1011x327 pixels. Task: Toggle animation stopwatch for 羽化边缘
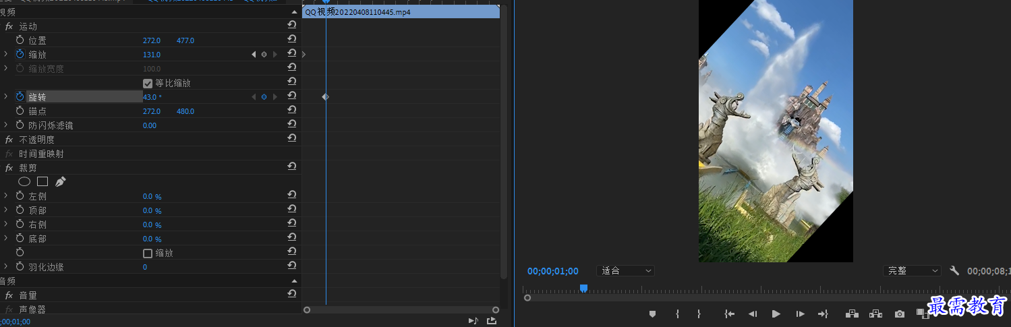(20, 266)
